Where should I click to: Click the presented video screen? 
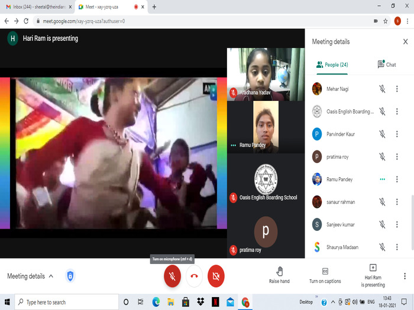(114, 153)
